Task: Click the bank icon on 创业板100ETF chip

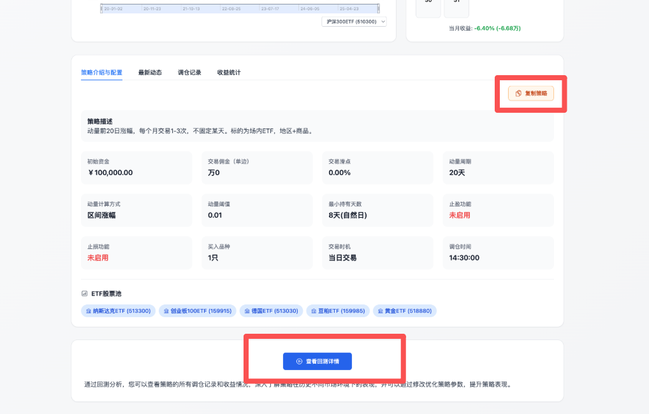Action: (x=166, y=311)
